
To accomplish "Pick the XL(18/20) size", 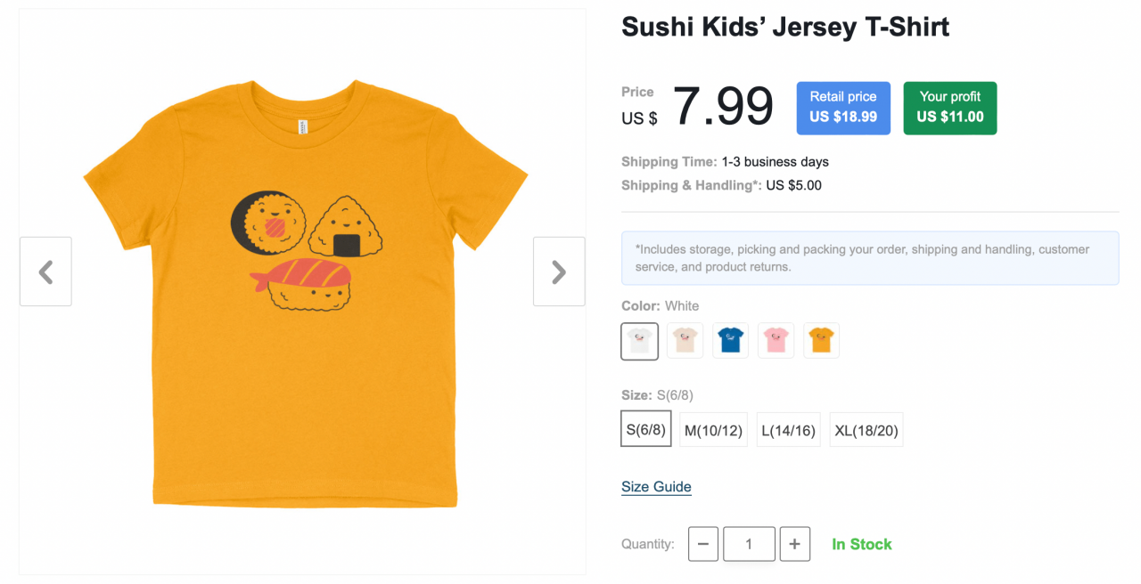I will click(866, 428).
